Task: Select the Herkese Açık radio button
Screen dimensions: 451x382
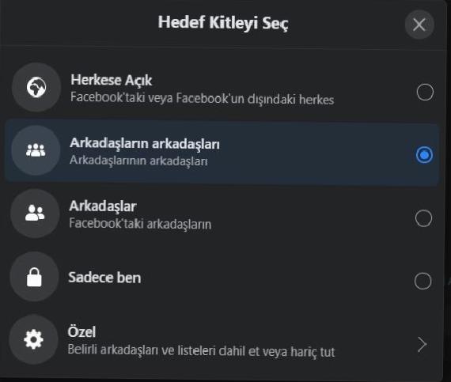Action: (425, 93)
